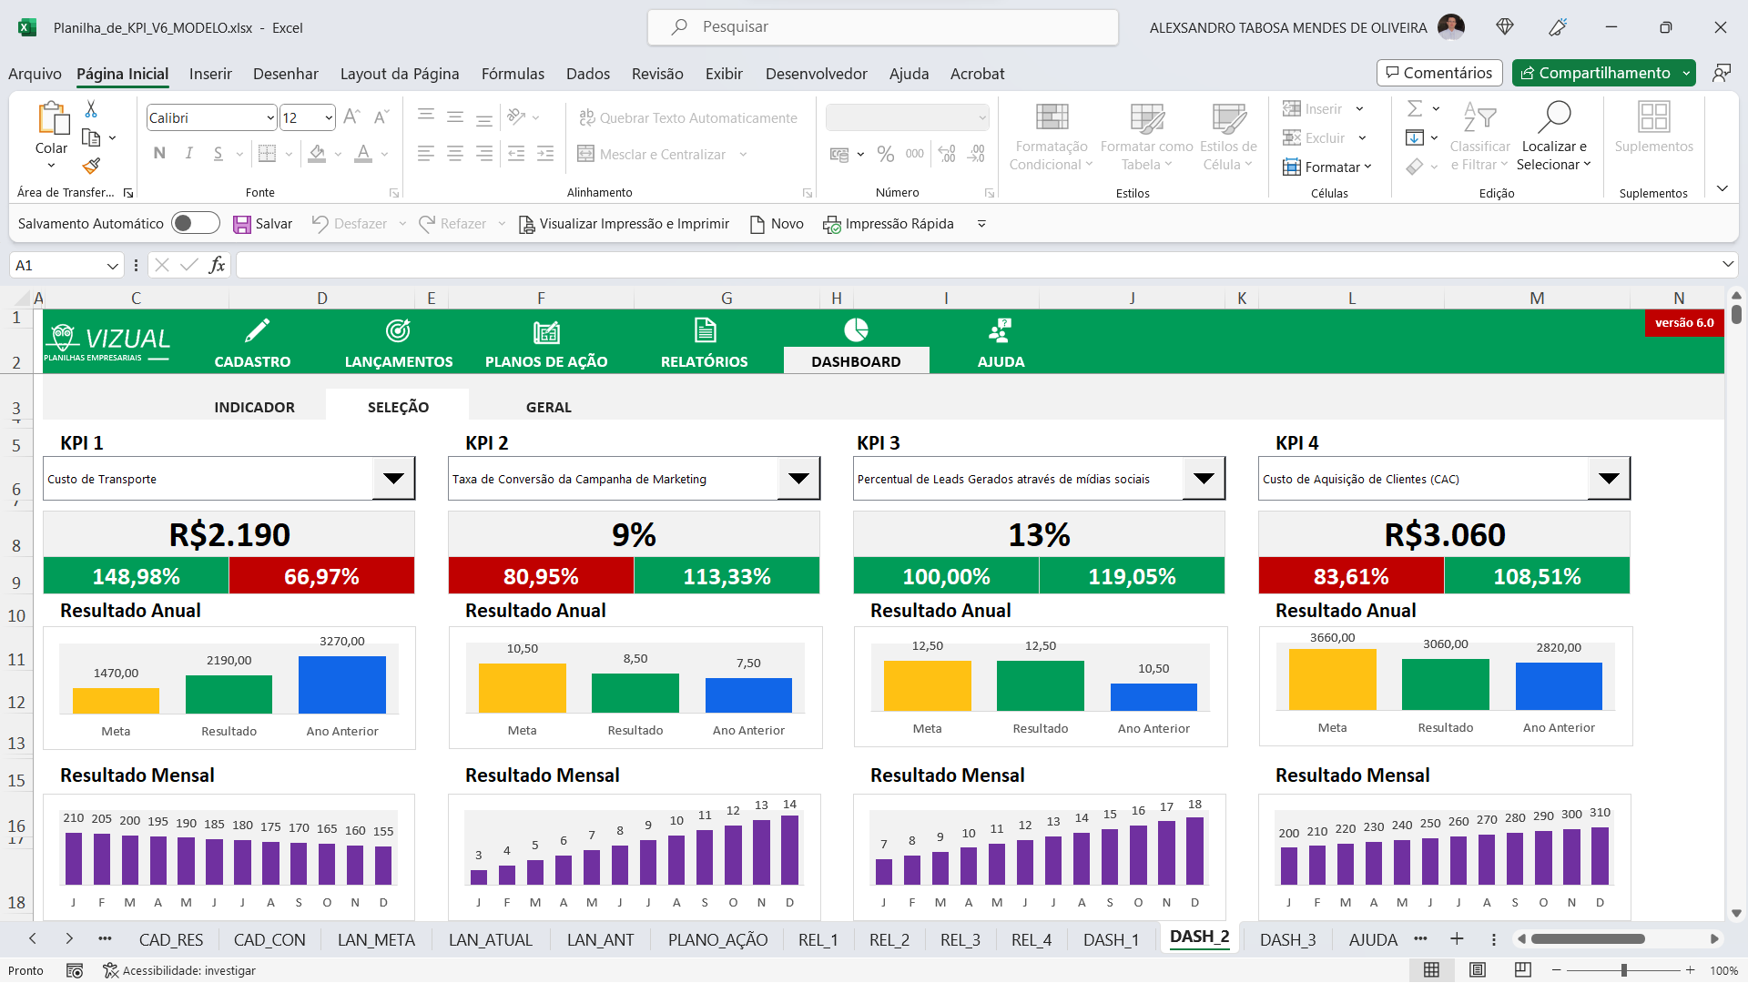The width and height of the screenshot is (1748, 983).
Task: Open the KPI 1 Custo de Transporte dropdown
Action: 393,478
